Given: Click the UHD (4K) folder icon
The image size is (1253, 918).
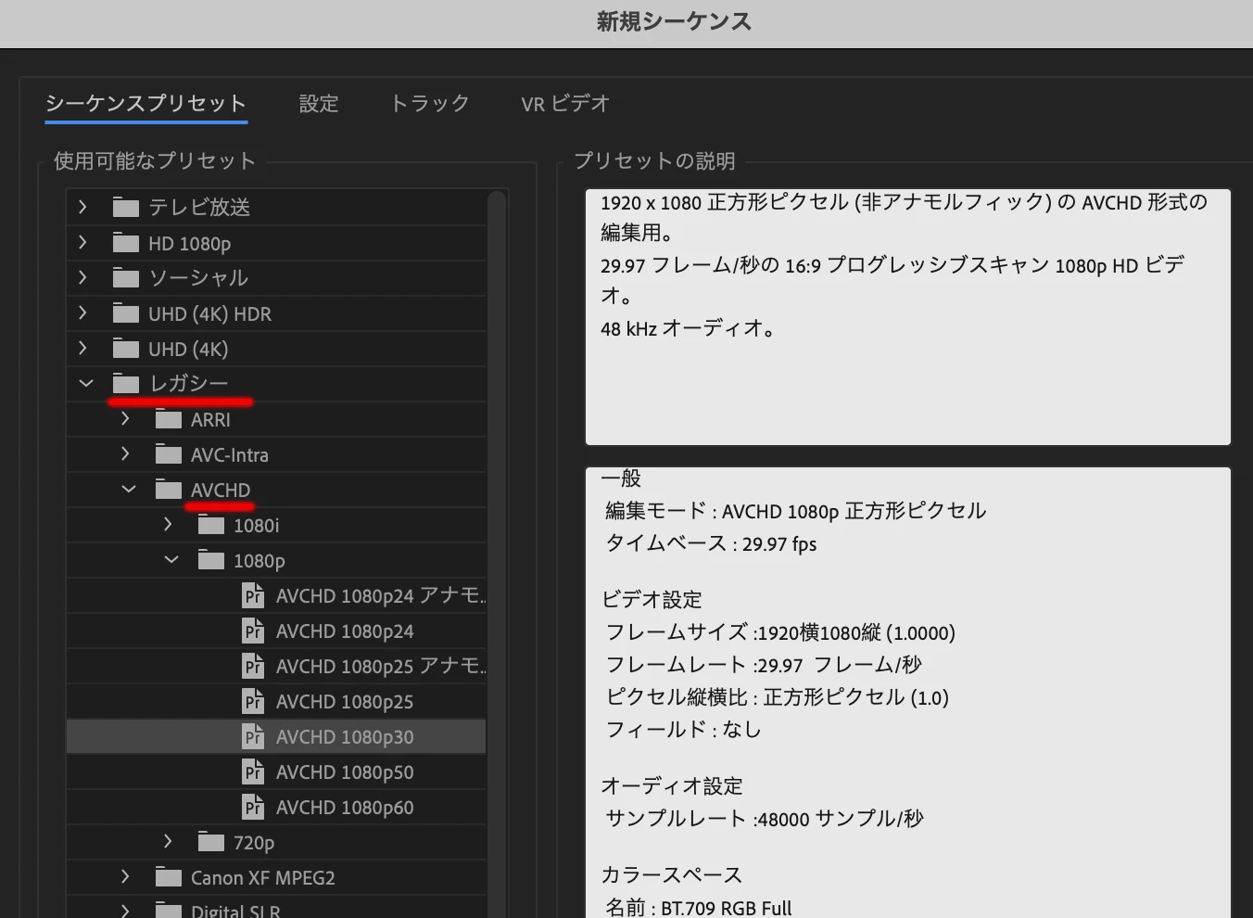Looking at the screenshot, I should 125,349.
